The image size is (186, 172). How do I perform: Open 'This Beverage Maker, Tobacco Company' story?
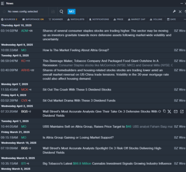coord(101,63)
